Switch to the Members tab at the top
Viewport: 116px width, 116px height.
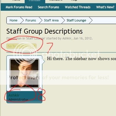(x=56, y=1)
